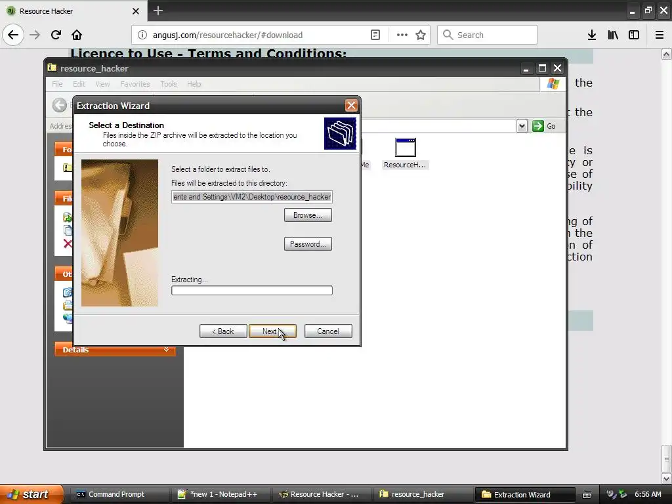
Task: Open the Windows Start menu
Action: click(x=30, y=495)
